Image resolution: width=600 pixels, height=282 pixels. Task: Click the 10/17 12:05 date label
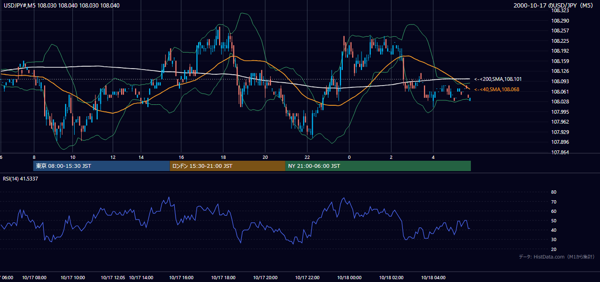113,278
